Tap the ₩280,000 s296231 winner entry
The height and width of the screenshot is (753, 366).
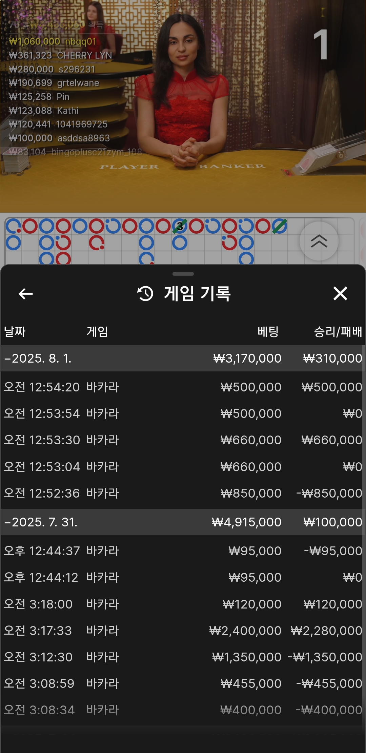tap(52, 69)
